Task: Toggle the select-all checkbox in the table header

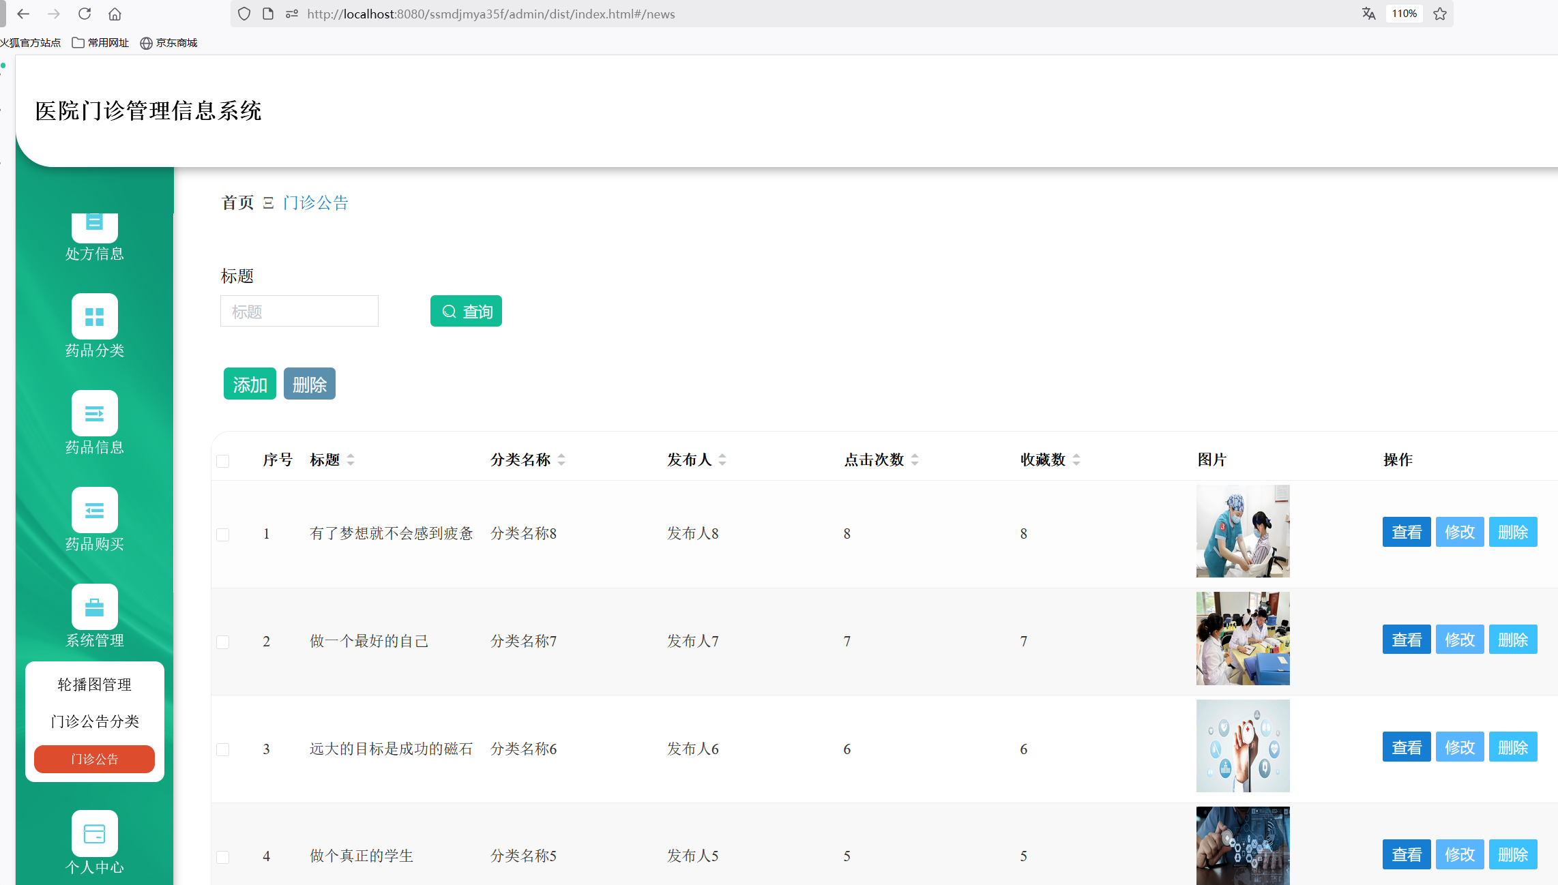Action: tap(223, 461)
